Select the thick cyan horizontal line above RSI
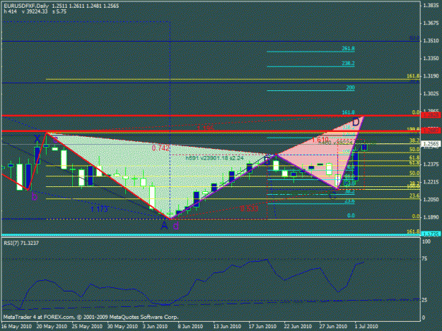 pyautogui.click(x=211, y=234)
